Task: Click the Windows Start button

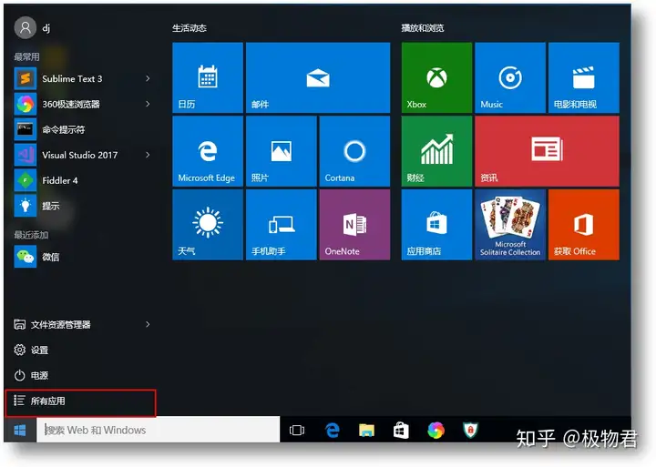Action: 20,430
